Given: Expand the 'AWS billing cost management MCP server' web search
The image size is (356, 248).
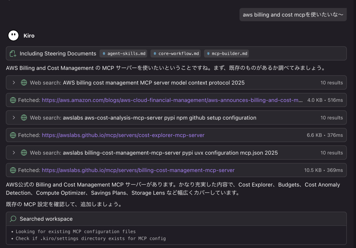Looking at the screenshot, I should pos(14,83).
